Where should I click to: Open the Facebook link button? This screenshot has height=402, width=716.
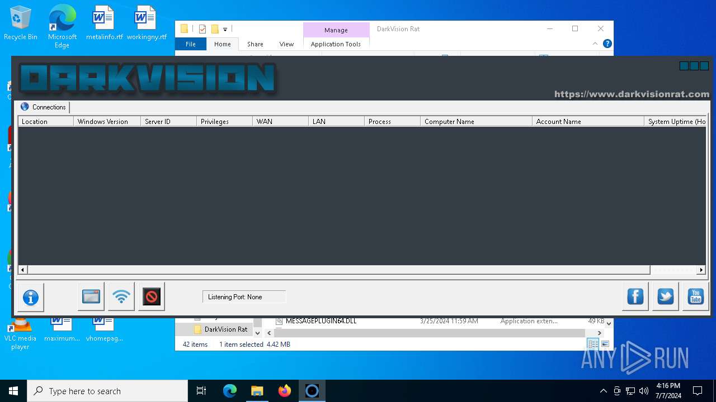(x=635, y=296)
